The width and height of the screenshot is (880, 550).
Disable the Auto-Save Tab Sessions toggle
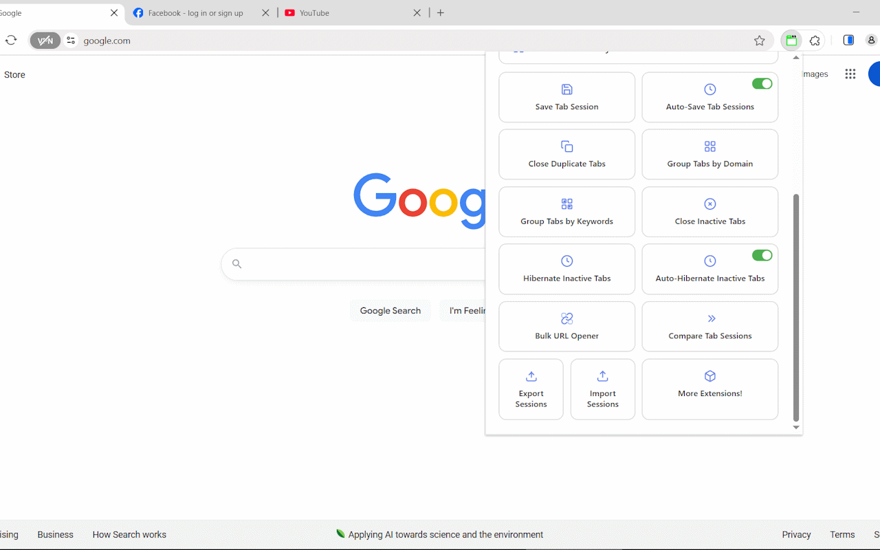[762, 84]
